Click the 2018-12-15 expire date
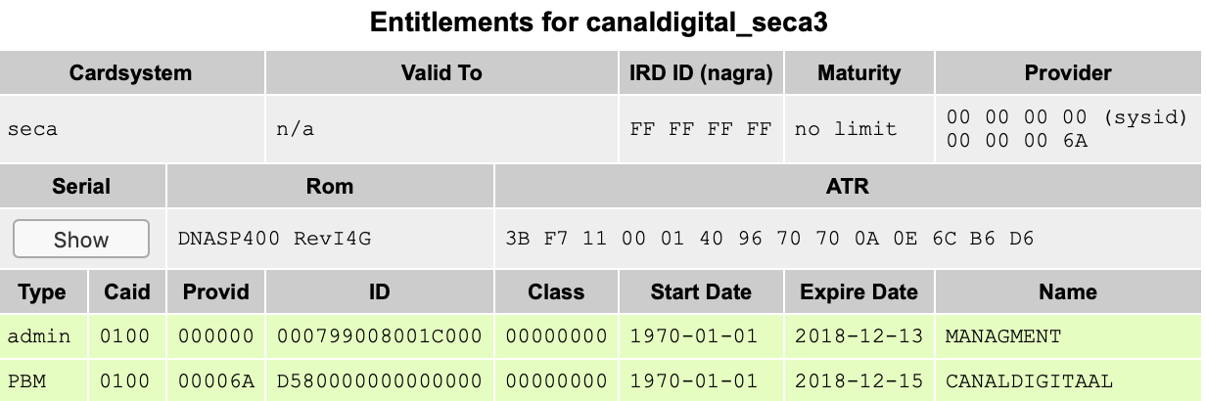The width and height of the screenshot is (1206, 401). (858, 379)
